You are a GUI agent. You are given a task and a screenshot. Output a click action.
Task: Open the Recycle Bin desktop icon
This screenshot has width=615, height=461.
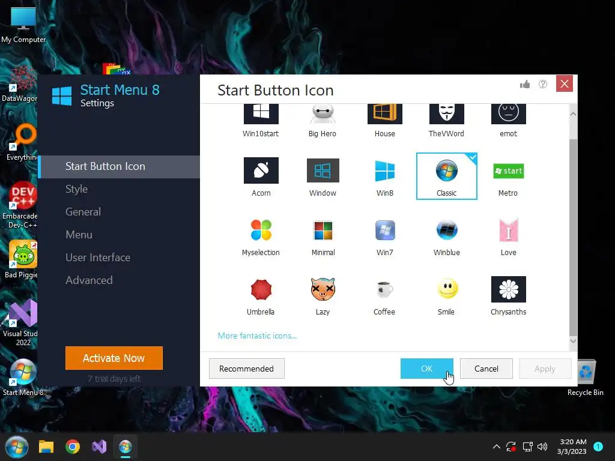point(585,378)
